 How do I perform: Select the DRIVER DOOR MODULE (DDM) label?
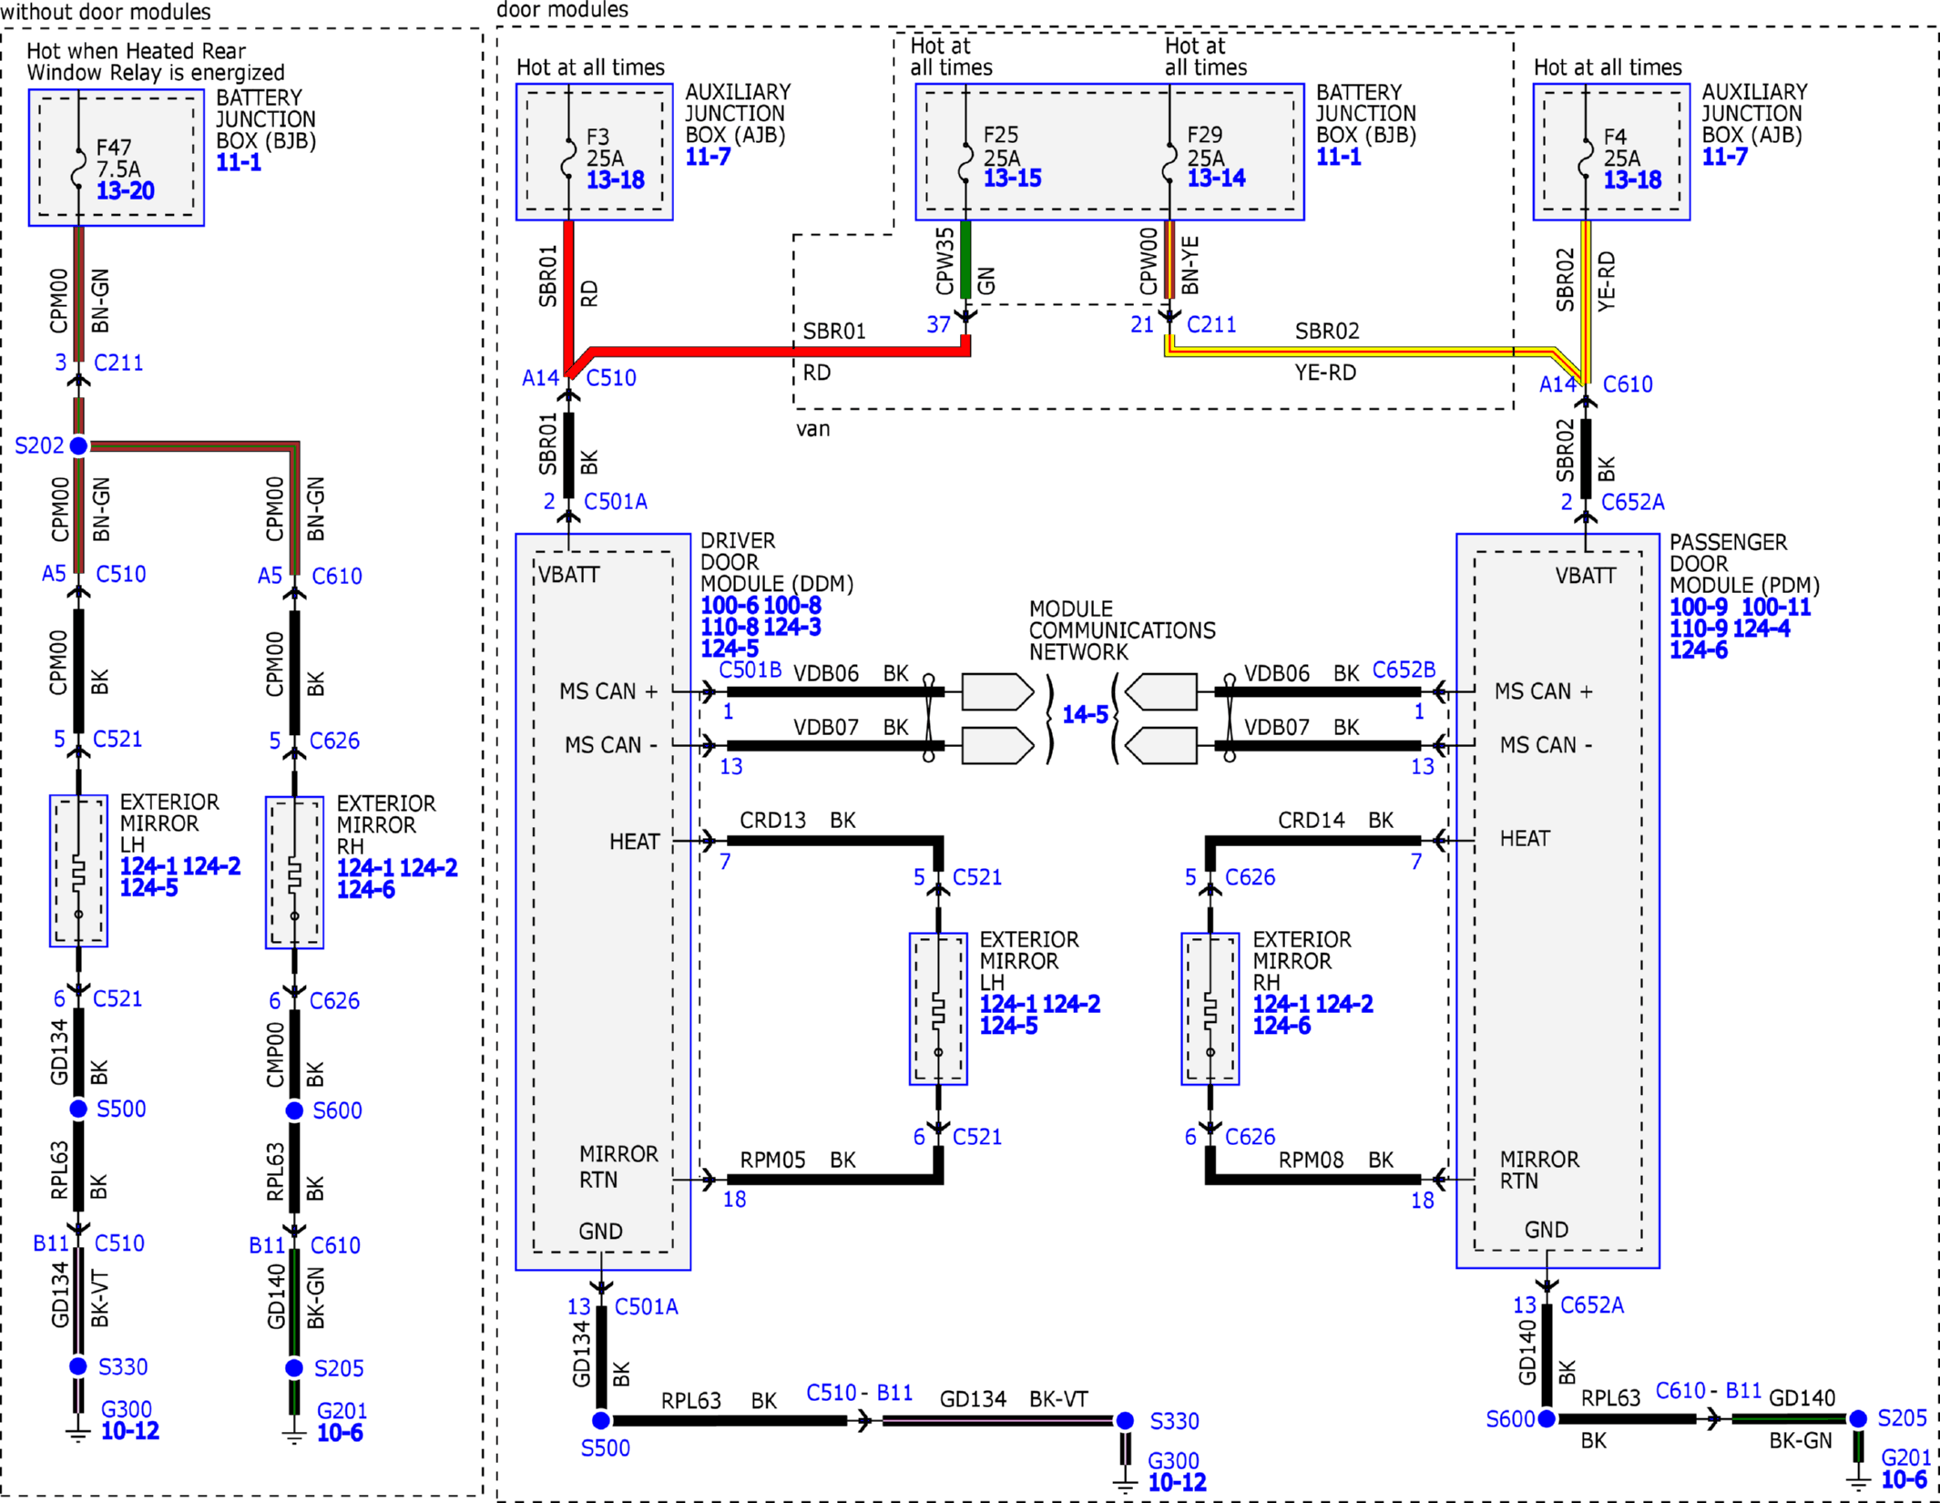tap(777, 562)
